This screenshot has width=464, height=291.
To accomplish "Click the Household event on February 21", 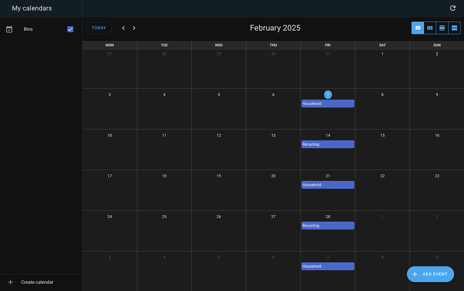I will click(328, 185).
